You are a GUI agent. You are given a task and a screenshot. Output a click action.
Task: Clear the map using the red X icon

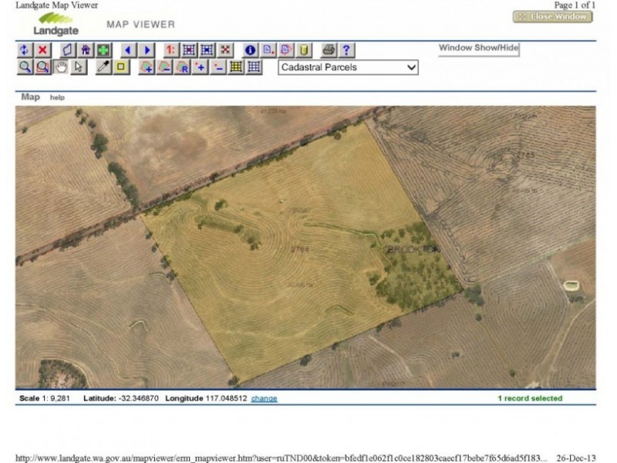pyautogui.click(x=42, y=51)
